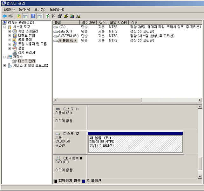This screenshot has height=191, width=204.
Task: Open the 파일(F) menu
Action: [9, 10]
